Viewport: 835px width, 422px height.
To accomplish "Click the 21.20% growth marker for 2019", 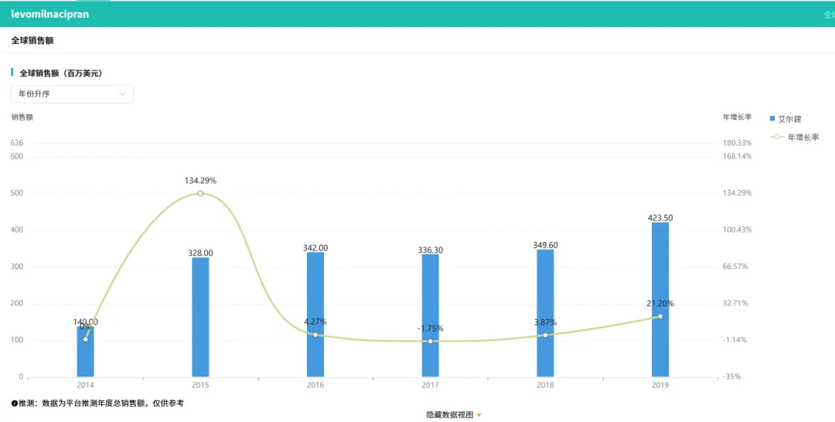I will (659, 316).
